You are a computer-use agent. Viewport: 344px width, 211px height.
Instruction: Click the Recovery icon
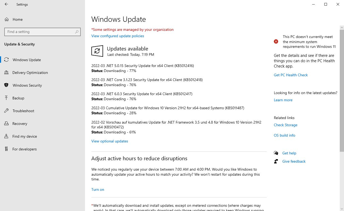click(6, 124)
